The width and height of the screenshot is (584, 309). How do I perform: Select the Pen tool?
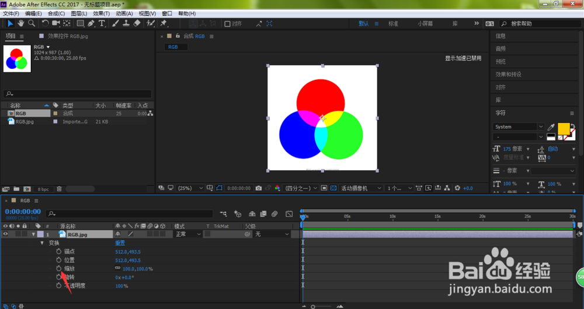[x=91, y=23]
